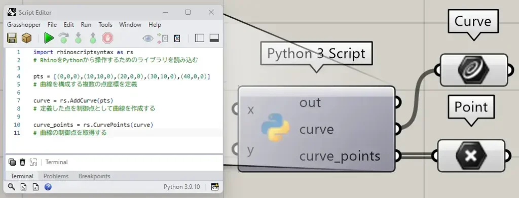The width and height of the screenshot is (519, 198).
Task: Click the document with green and pink arrows icon
Action: pyautogui.click(x=163, y=38)
